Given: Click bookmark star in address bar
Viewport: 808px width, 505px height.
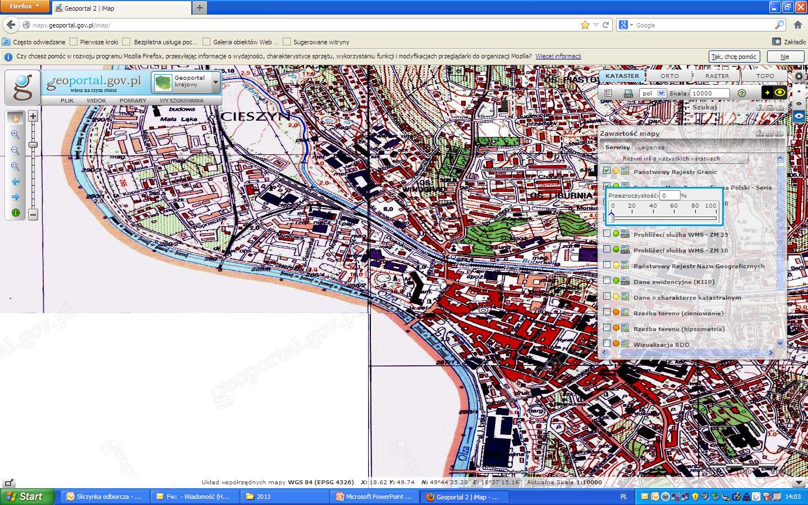Looking at the screenshot, I should (585, 25).
